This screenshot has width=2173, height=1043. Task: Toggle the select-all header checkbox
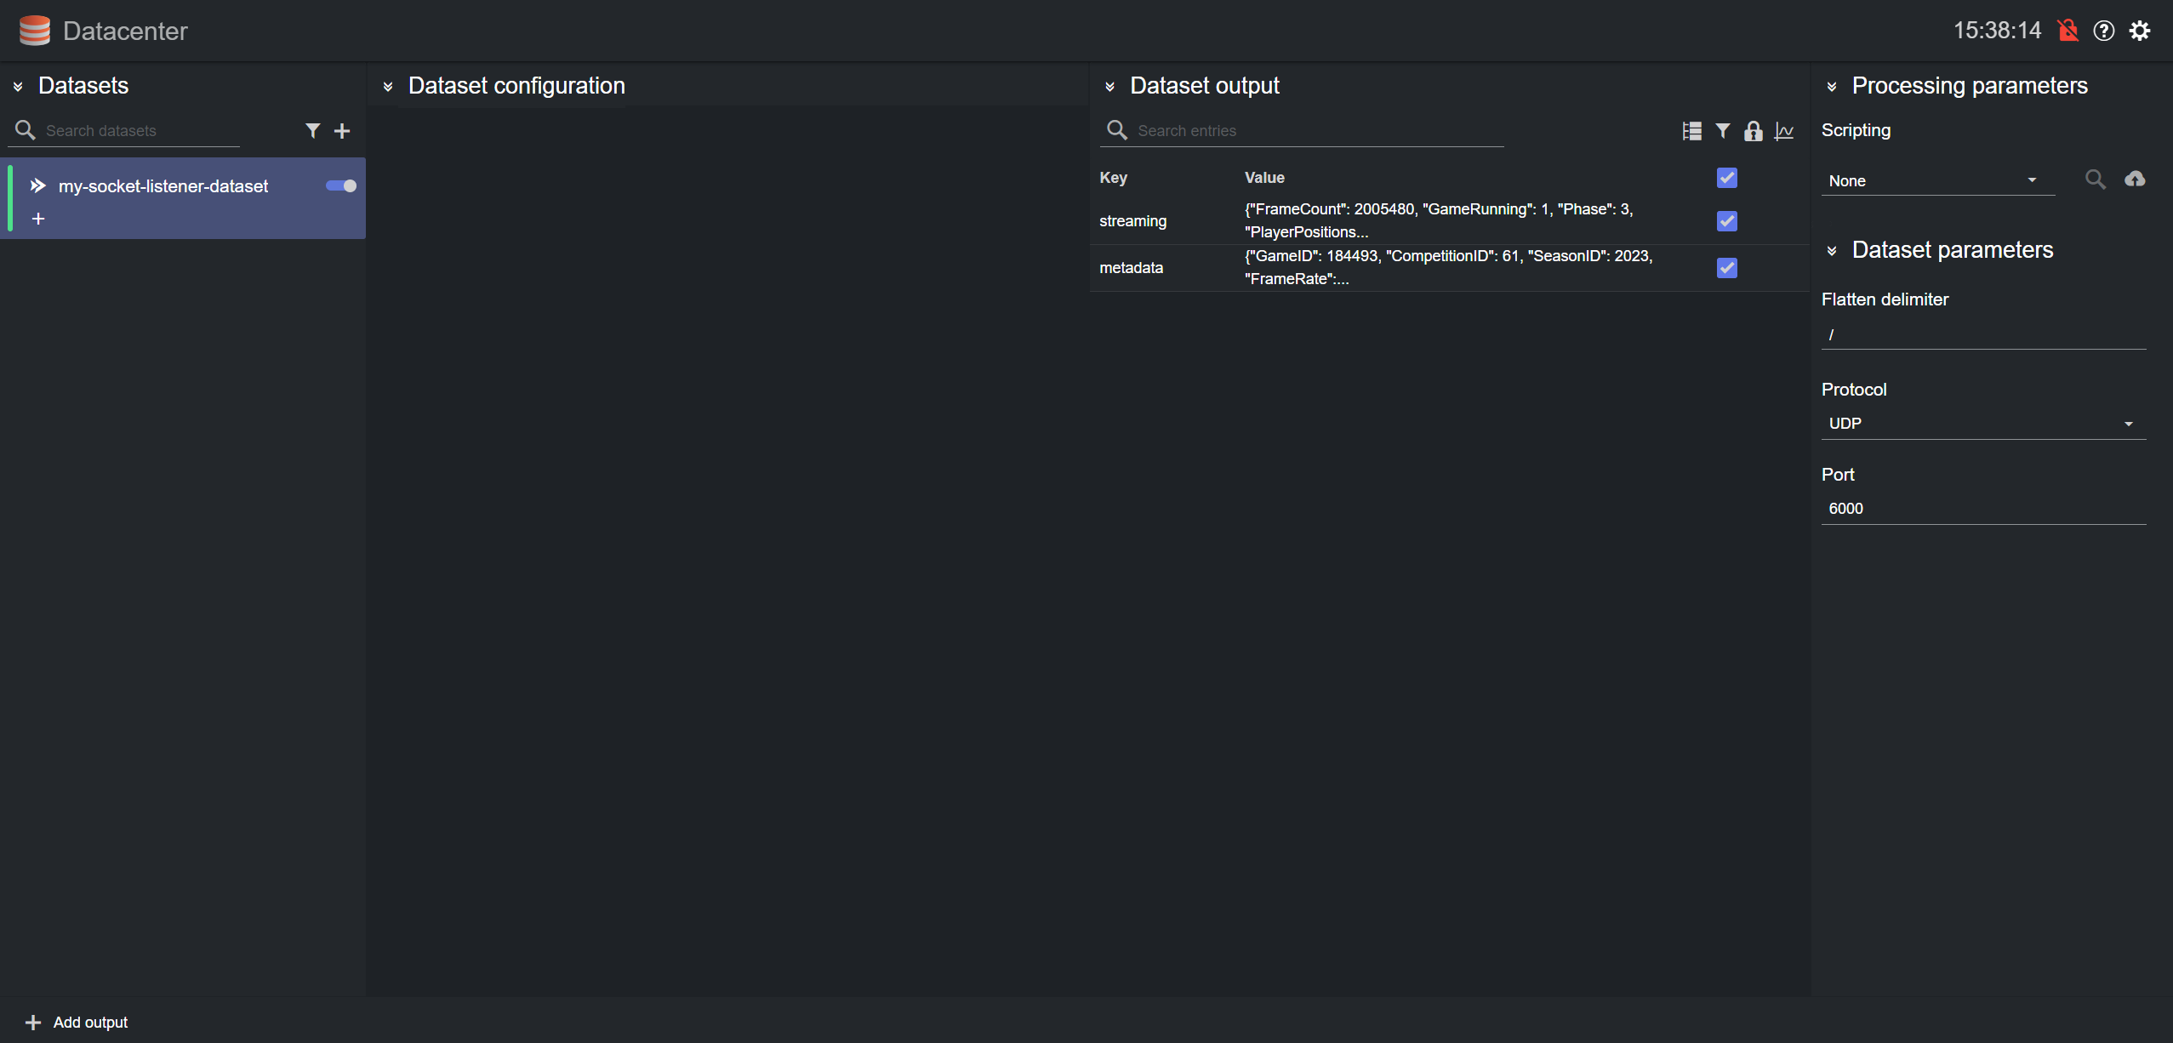click(1726, 178)
